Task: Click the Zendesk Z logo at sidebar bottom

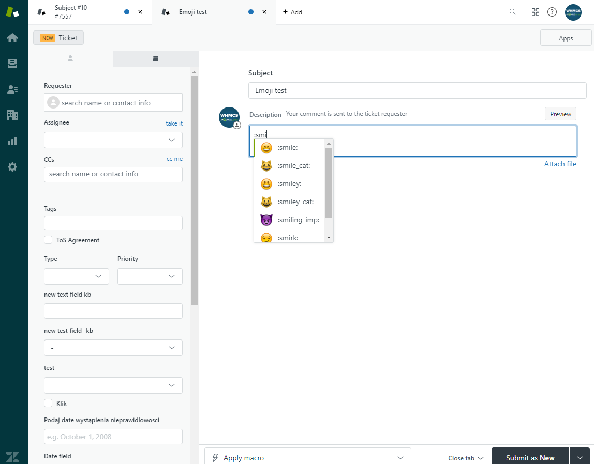Action: (x=12, y=457)
